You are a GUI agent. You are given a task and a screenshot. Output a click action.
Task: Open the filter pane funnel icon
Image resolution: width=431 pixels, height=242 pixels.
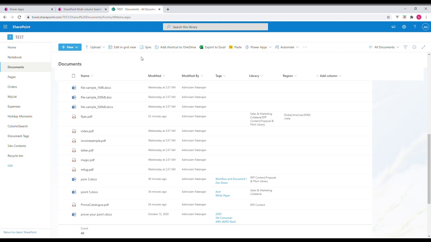pyautogui.click(x=405, y=47)
